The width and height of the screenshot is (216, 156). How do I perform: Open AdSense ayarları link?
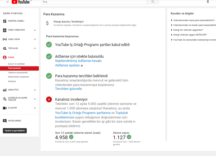pyautogui.click(x=67, y=65)
